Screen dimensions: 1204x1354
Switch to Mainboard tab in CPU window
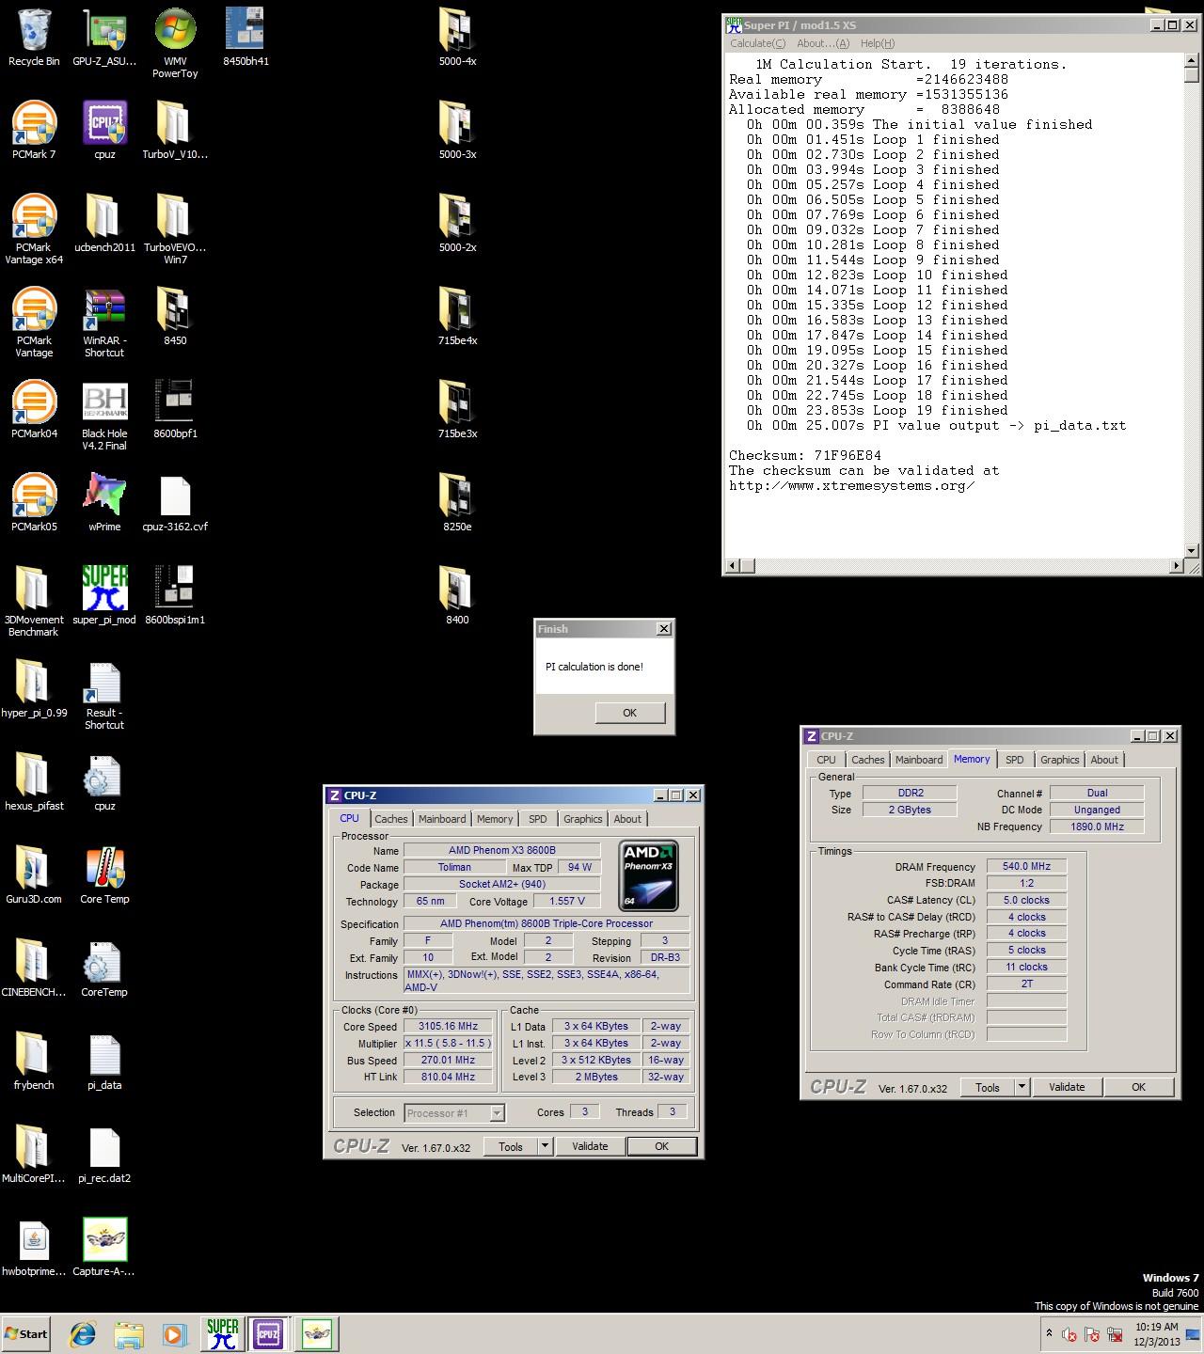click(x=442, y=819)
